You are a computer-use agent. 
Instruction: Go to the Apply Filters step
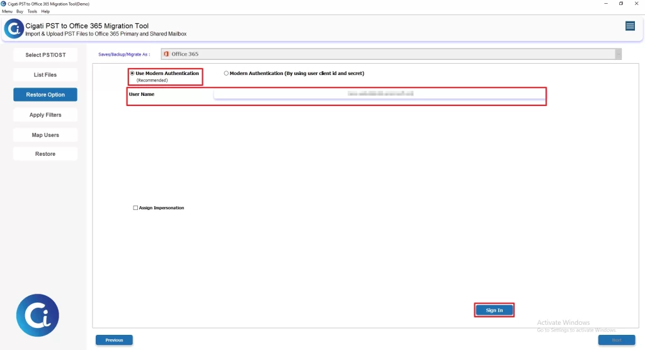45,115
